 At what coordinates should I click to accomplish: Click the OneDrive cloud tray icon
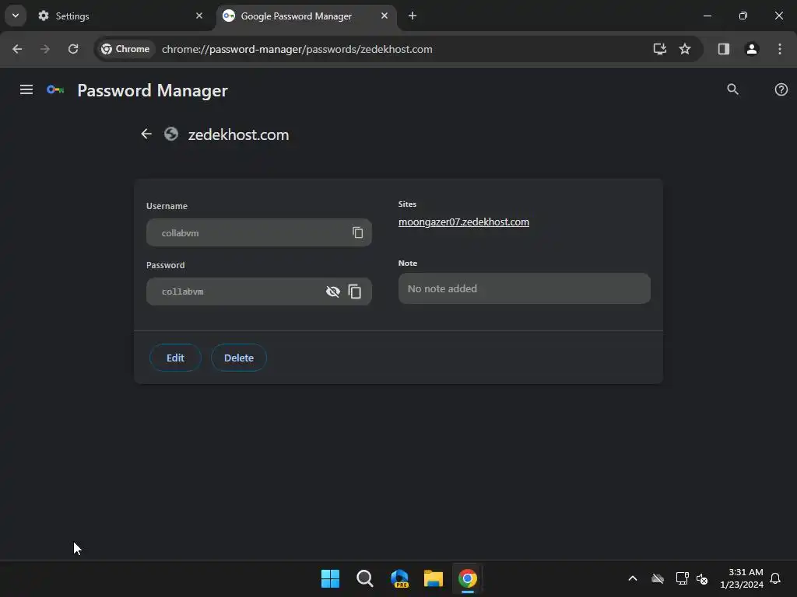(658, 578)
